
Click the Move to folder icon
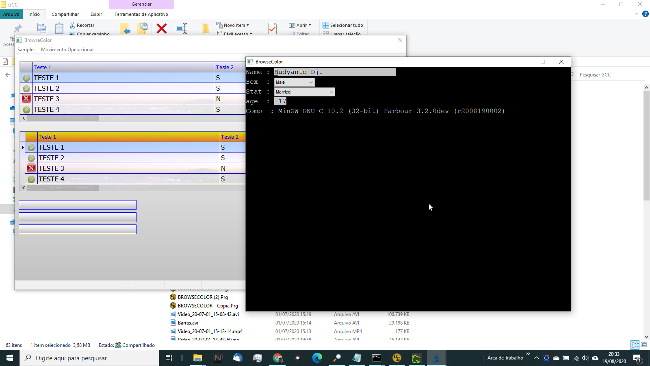pos(125,28)
